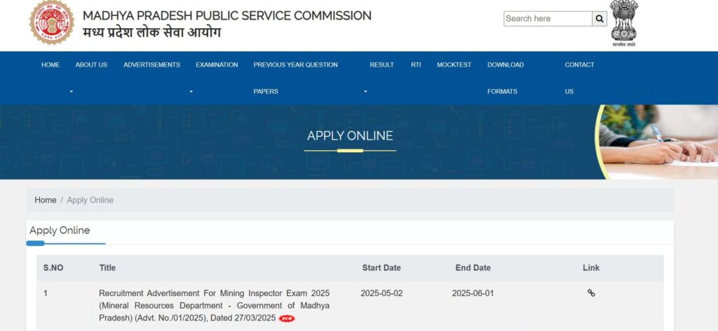
Task: Open the EXAMINATION menu
Action: [x=217, y=65]
